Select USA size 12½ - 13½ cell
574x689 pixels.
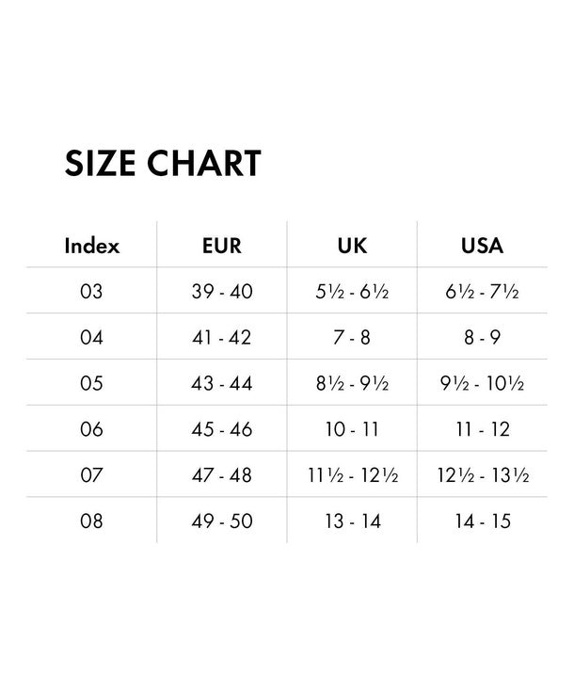[x=483, y=475]
